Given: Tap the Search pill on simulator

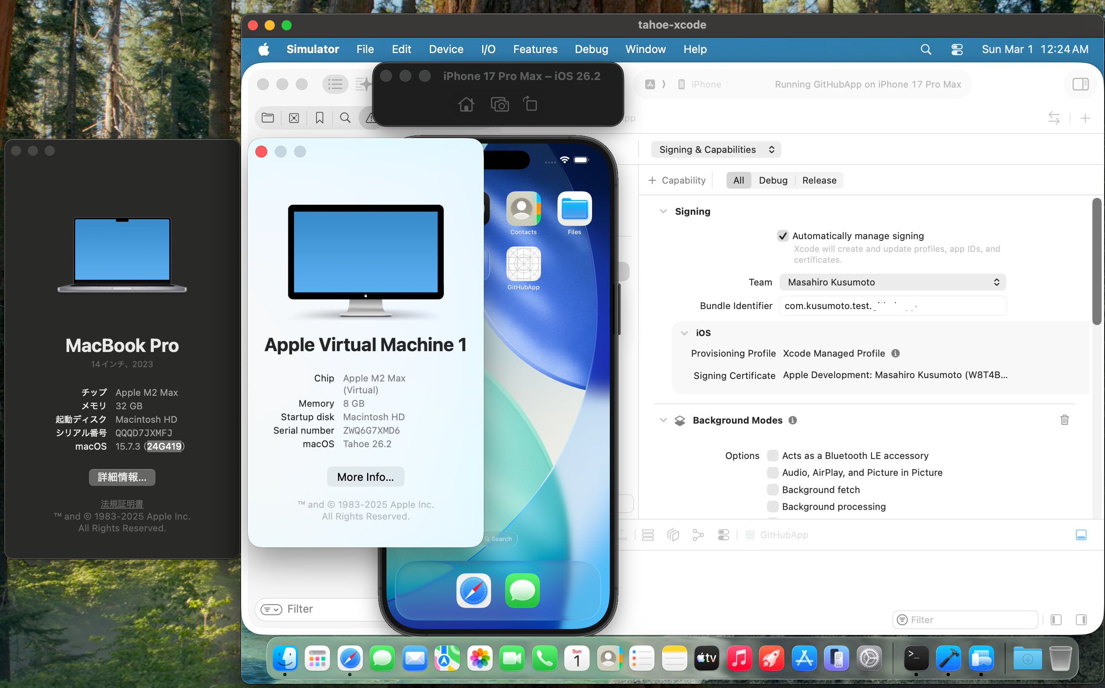Looking at the screenshot, I should (x=498, y=539).
